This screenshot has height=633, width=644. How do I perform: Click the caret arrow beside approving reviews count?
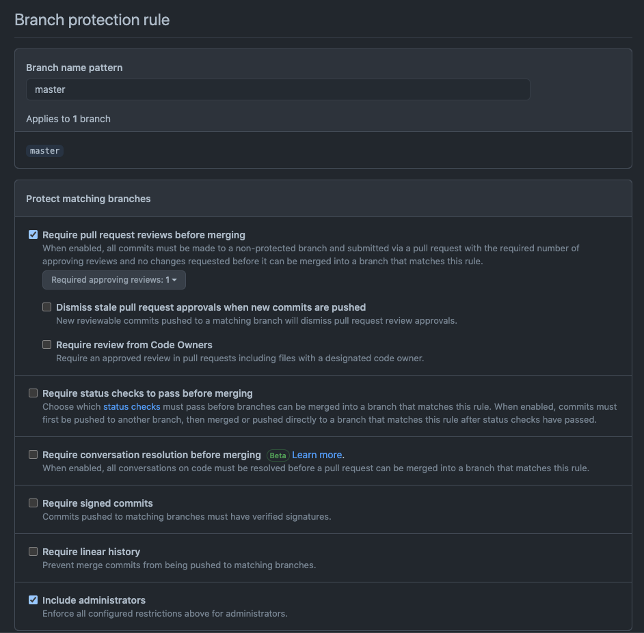(174, 280)
